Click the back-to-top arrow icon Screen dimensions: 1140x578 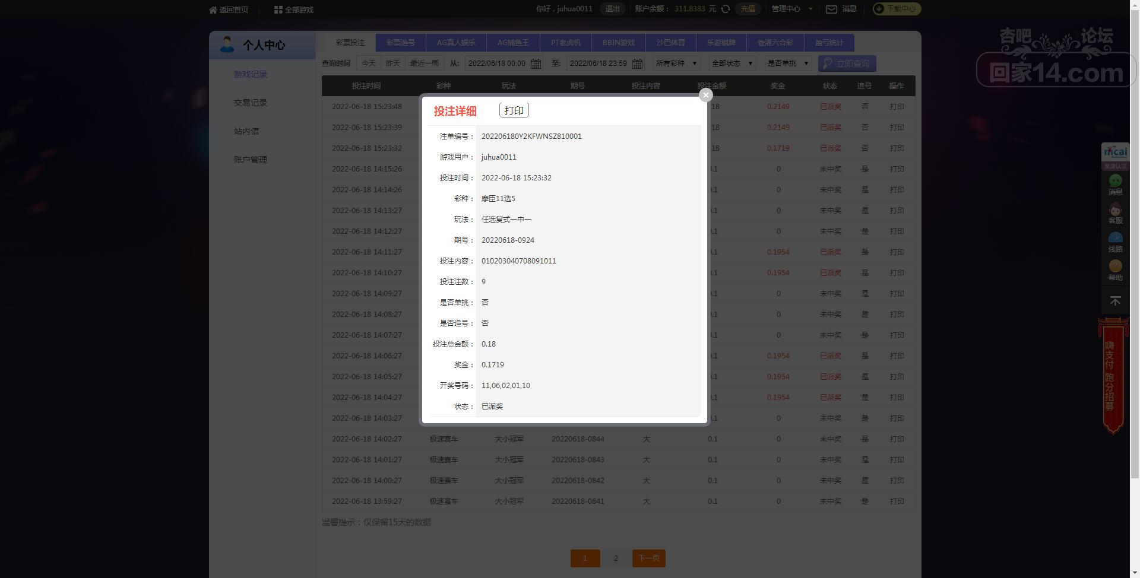pos(1115,301)
